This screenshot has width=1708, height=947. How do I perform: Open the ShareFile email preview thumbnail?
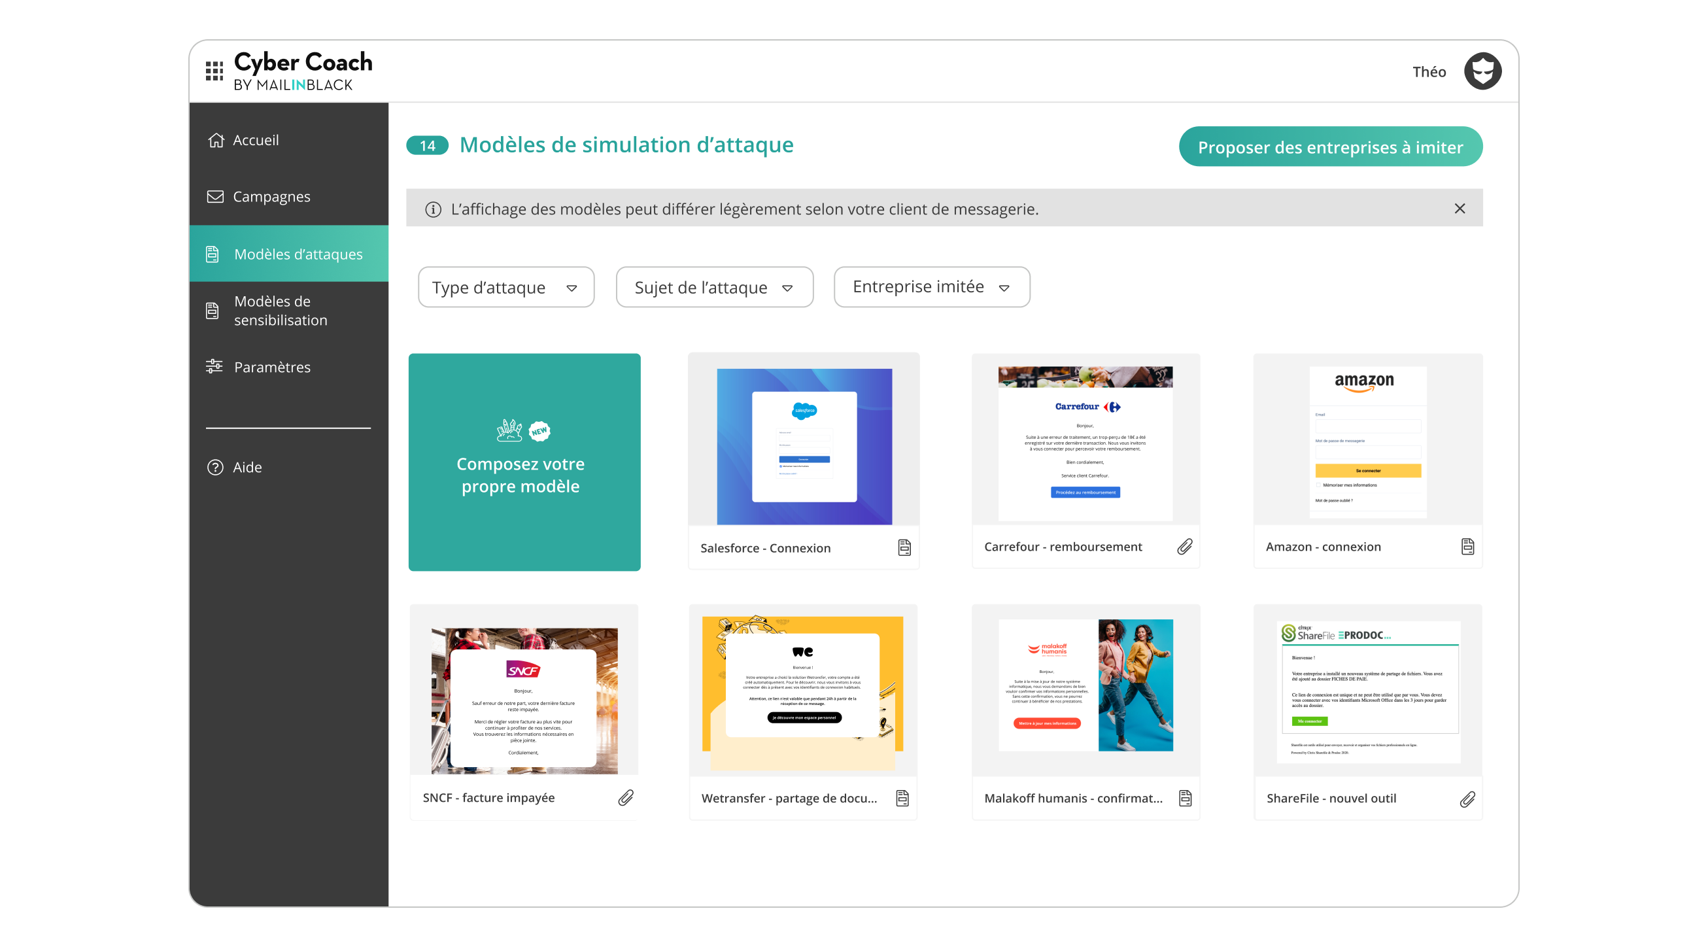point(1369,692)
